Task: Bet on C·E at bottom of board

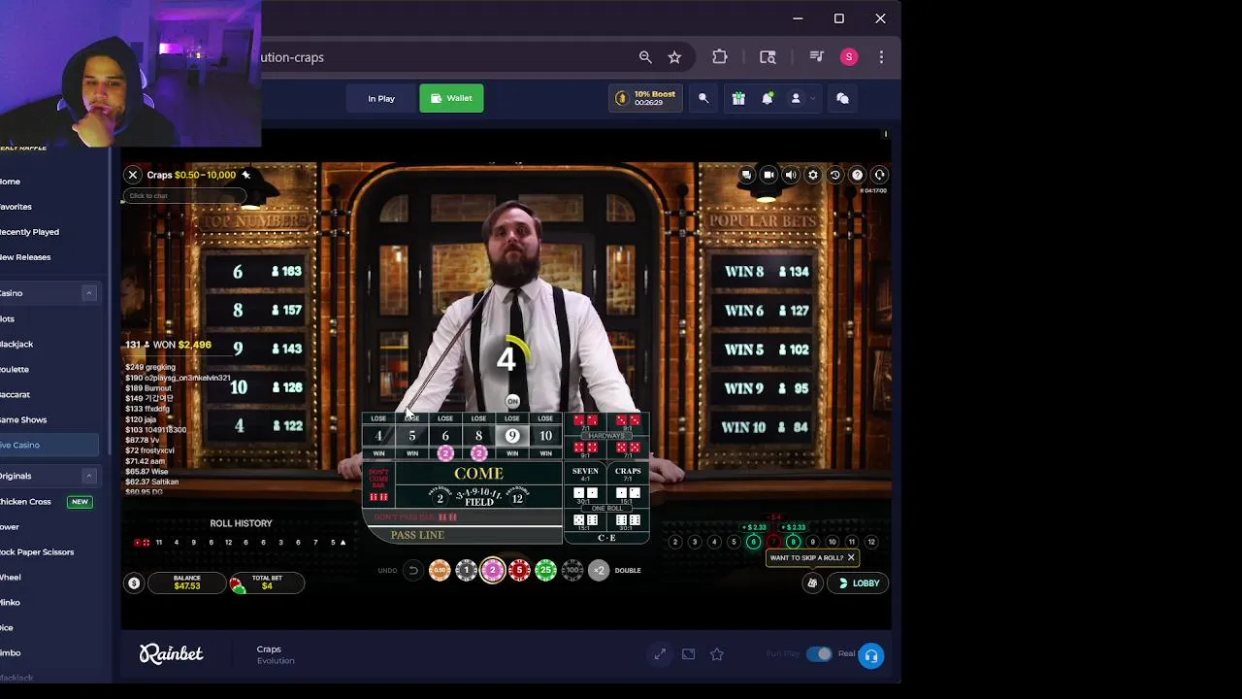Action: point(606,538)
